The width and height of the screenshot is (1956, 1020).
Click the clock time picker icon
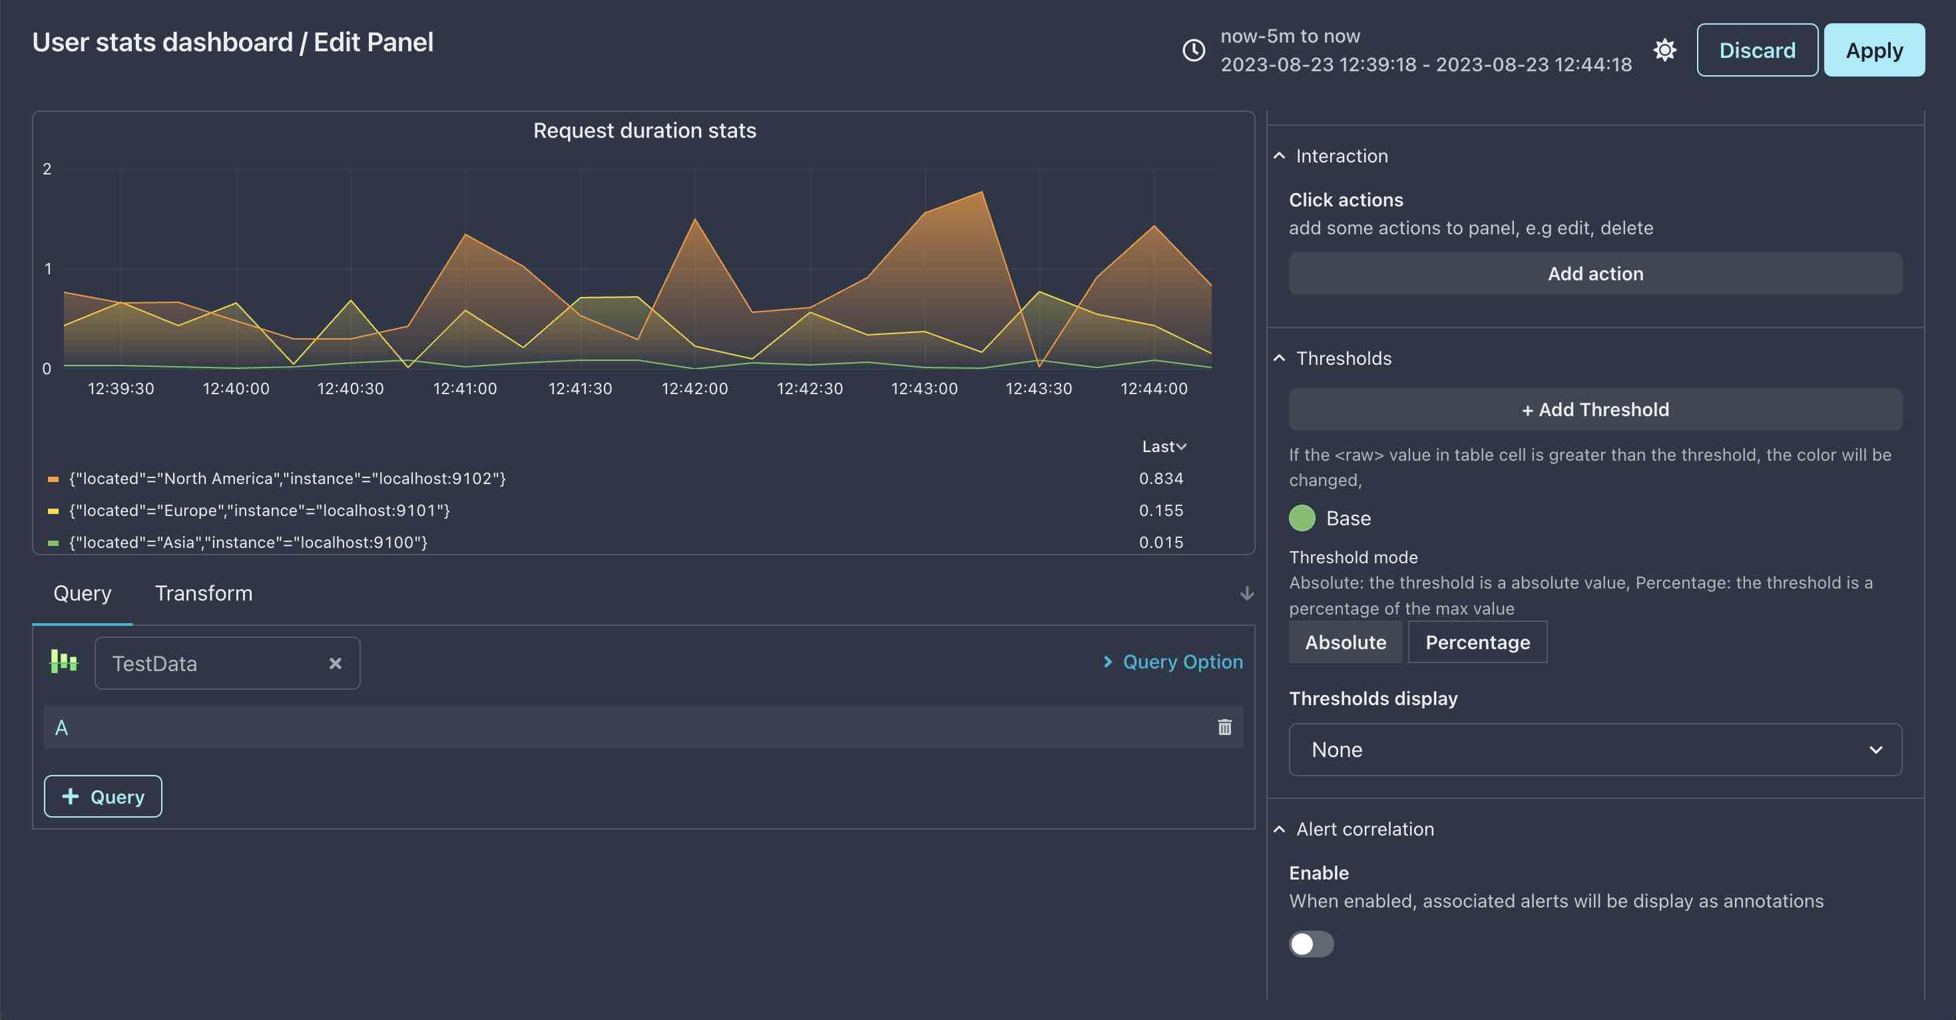click(1194, 50)
